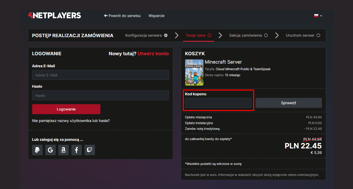Click the POSTĘP REALIZACJI ZAMÓWIENIA heading
Screen dimensions: 353x189
(73, 35)
